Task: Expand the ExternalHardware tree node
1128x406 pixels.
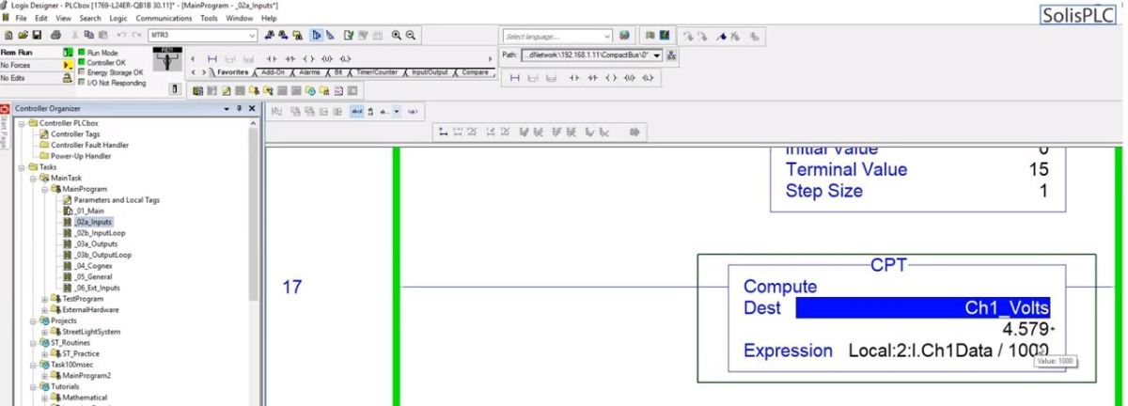Action: (43, 310)
